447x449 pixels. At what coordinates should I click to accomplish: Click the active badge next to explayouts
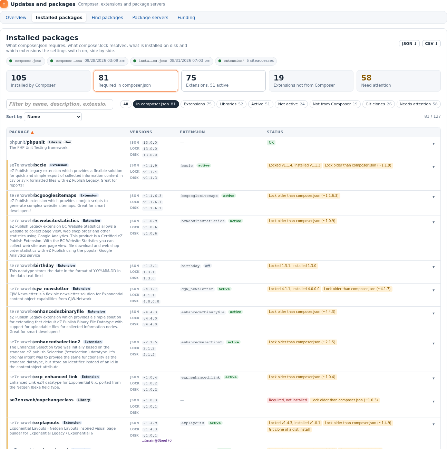(215, 423)
